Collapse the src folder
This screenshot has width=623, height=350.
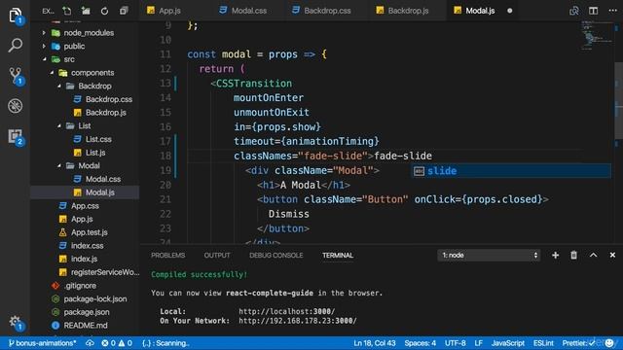point(58,59)
